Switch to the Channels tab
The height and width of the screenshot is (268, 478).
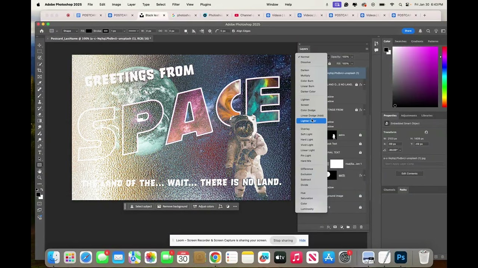tap(389, 190)
